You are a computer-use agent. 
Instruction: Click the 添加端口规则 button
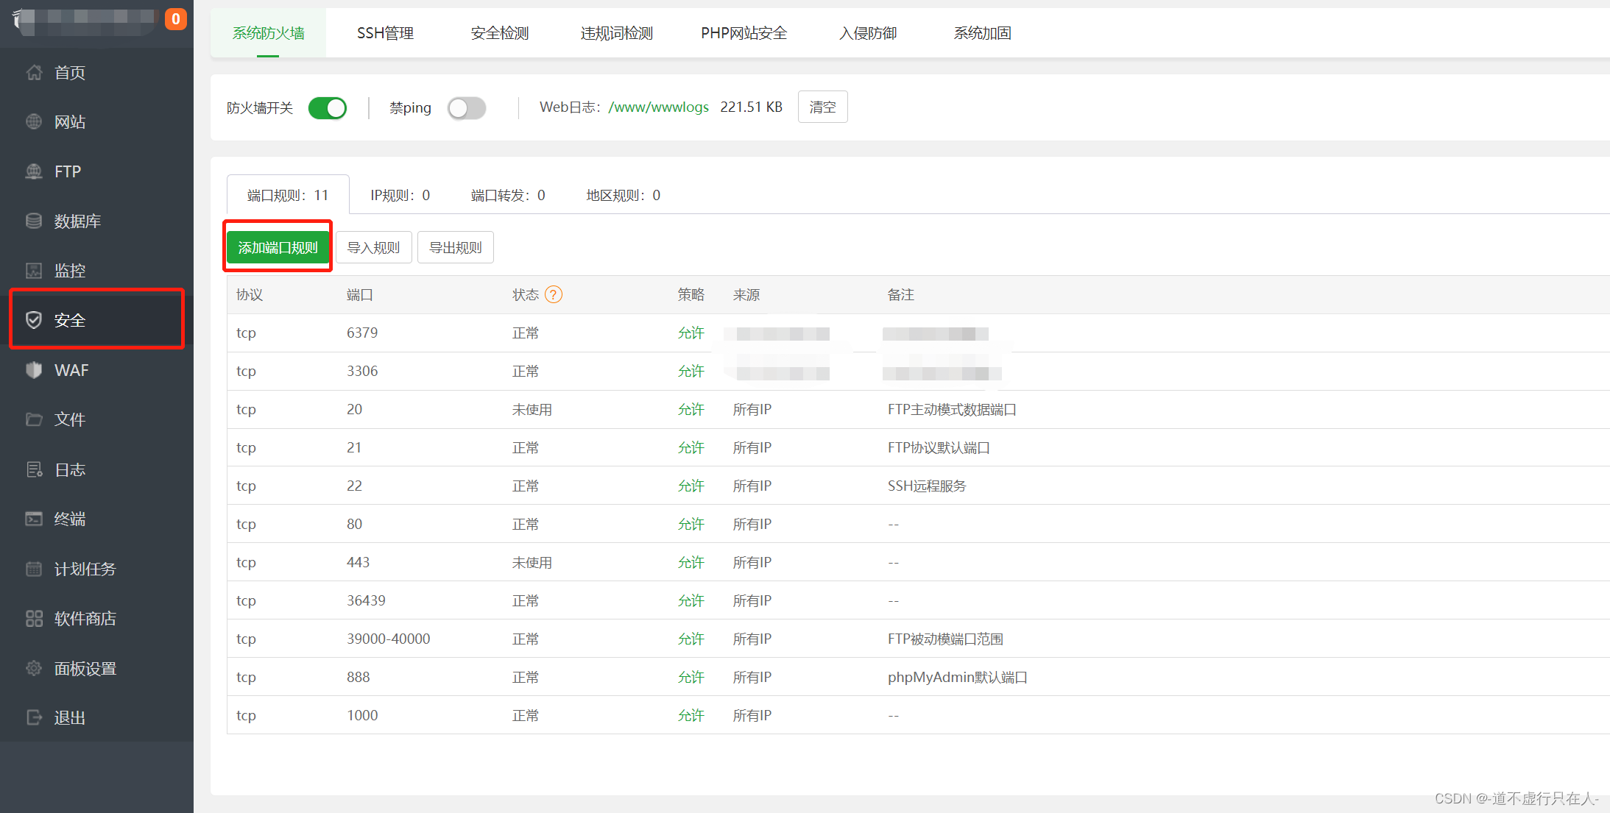pos(278,247)
